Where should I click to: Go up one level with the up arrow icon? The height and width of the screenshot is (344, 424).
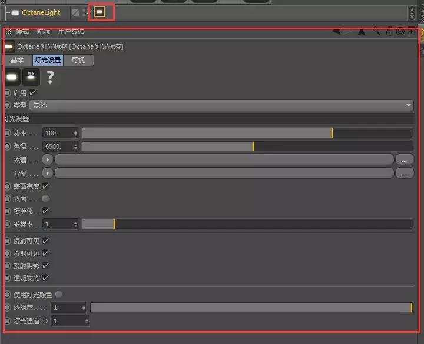[x=362, y=32]
